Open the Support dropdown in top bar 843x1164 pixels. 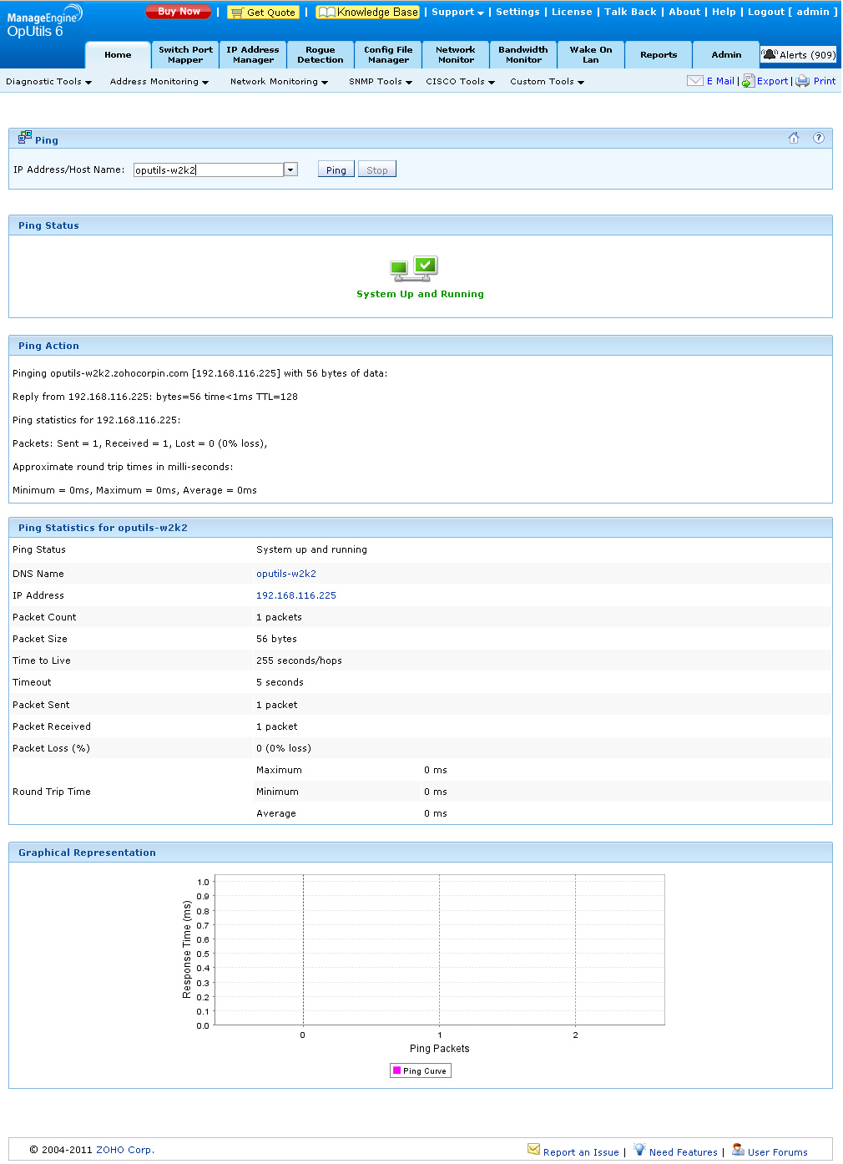457,12
